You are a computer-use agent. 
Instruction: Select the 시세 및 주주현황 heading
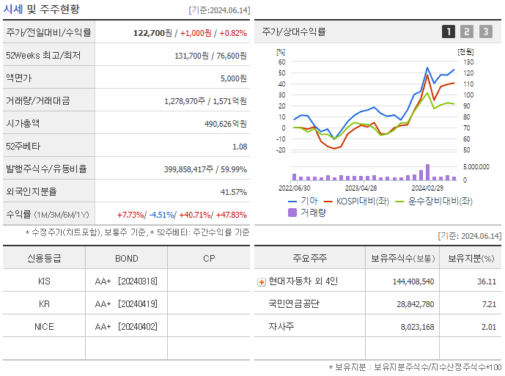(x=41, y=9)
